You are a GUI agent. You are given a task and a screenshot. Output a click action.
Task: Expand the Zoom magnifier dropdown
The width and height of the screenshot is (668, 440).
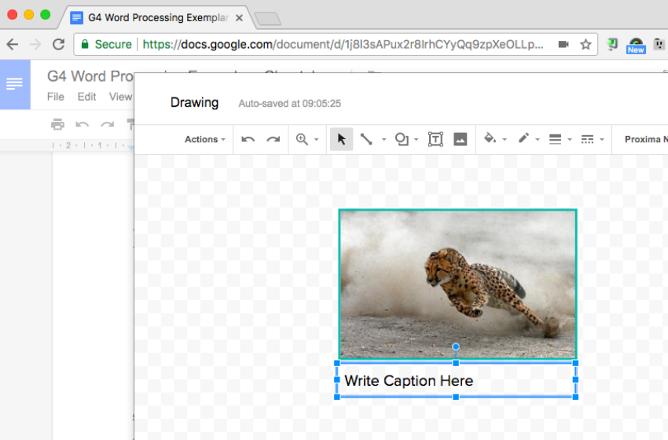click(x=306, y=139)
